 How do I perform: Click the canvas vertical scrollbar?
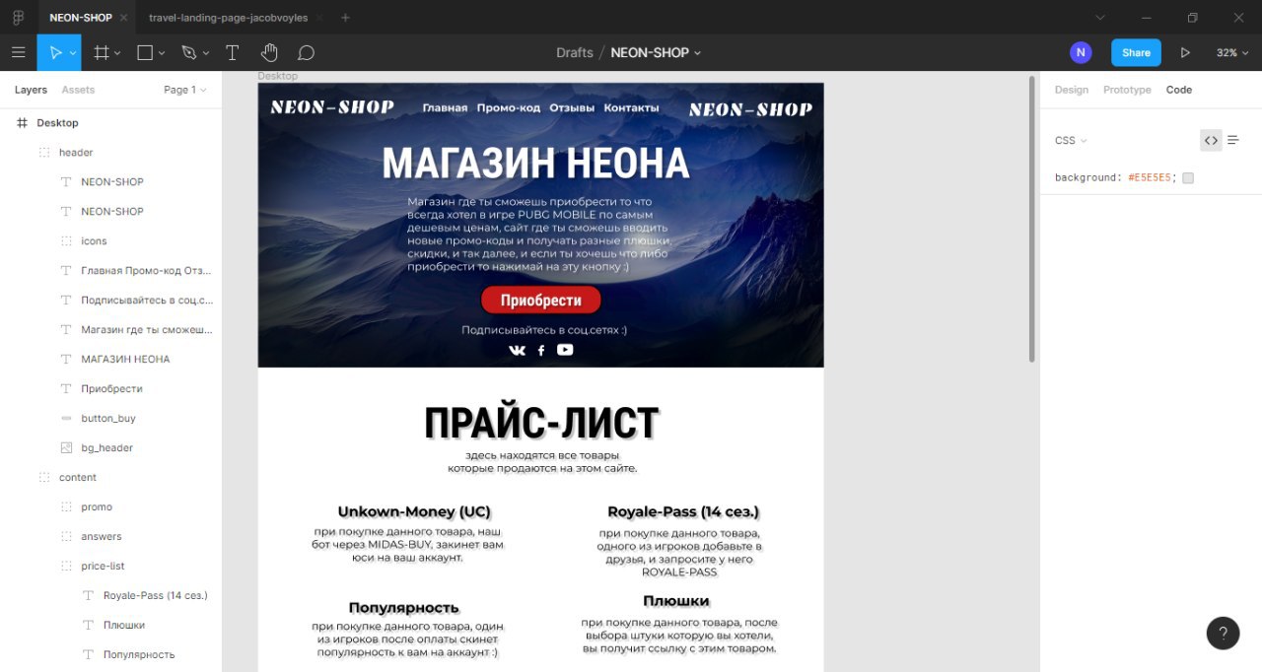point(1032,219)
